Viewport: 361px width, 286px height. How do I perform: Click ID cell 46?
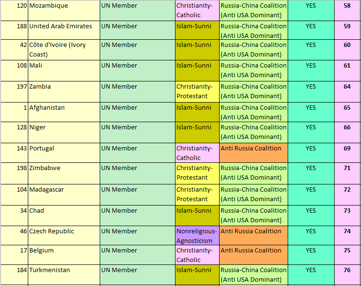pos(14,235)
